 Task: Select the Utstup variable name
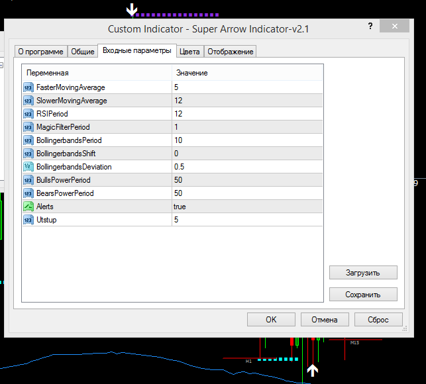tap(46, 220)
